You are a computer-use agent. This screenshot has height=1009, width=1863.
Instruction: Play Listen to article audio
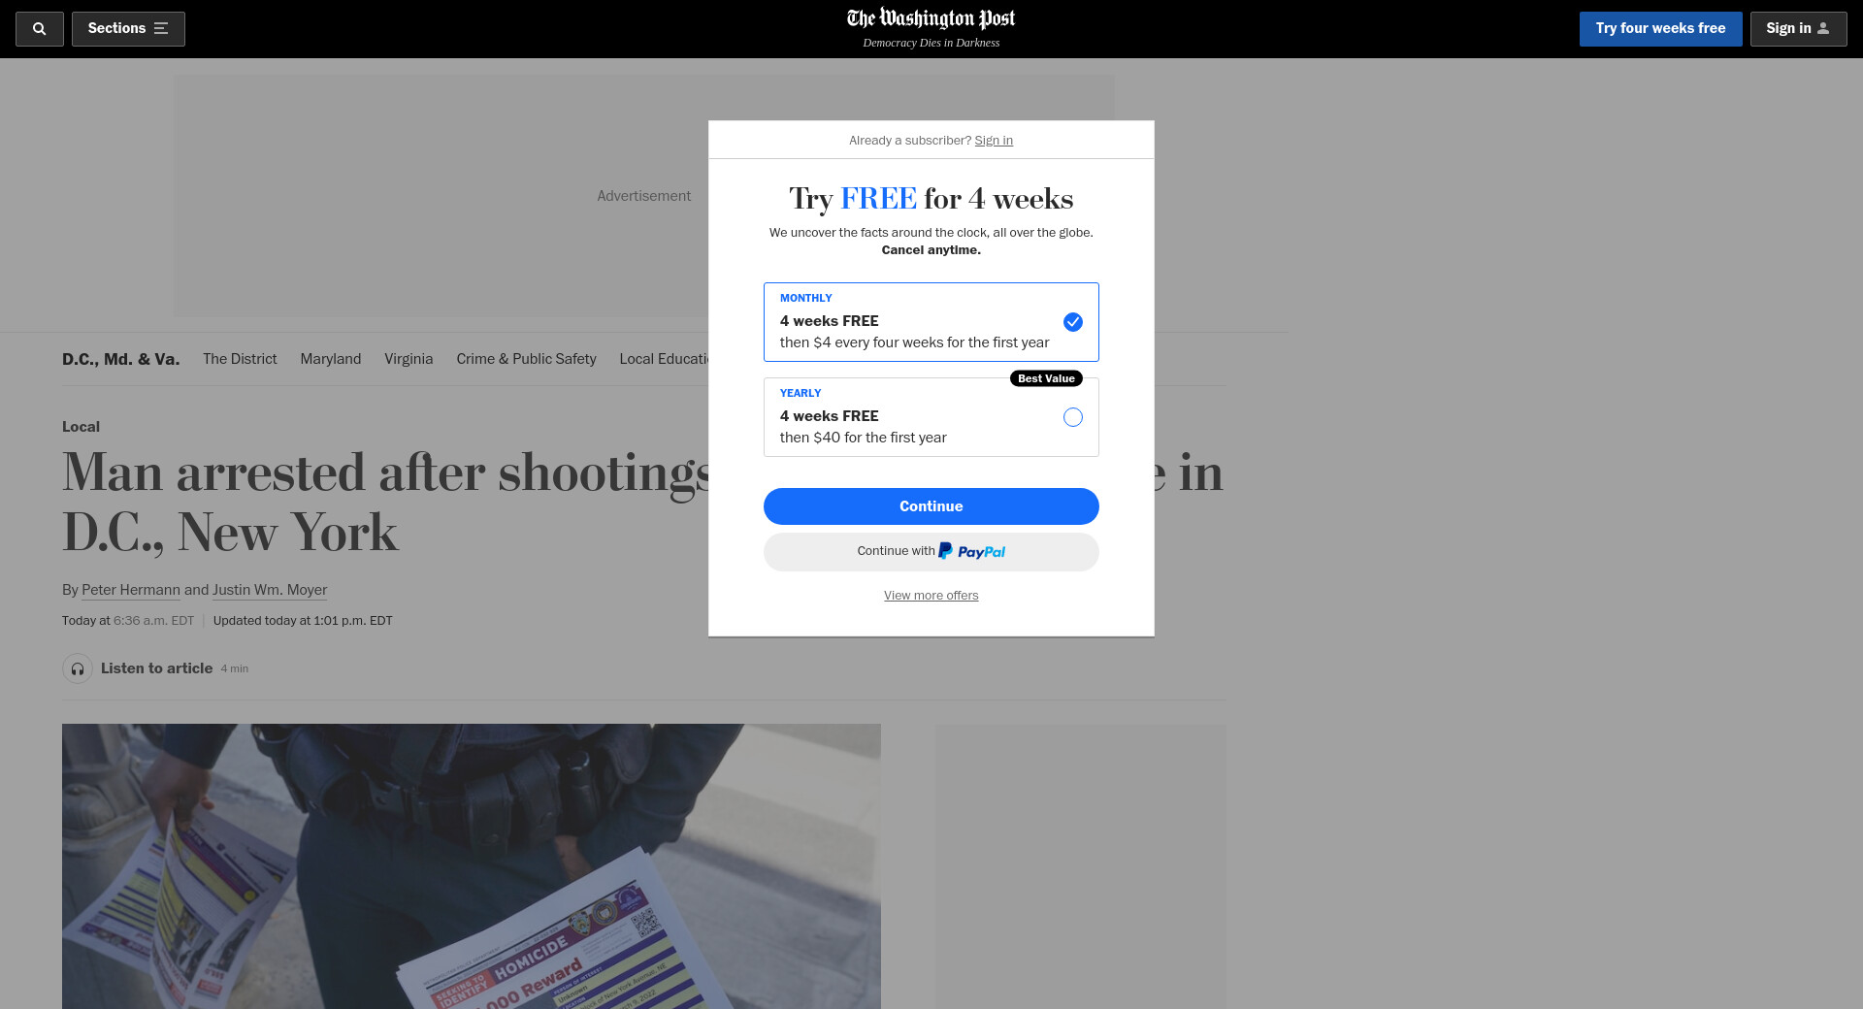coord(156,668)
